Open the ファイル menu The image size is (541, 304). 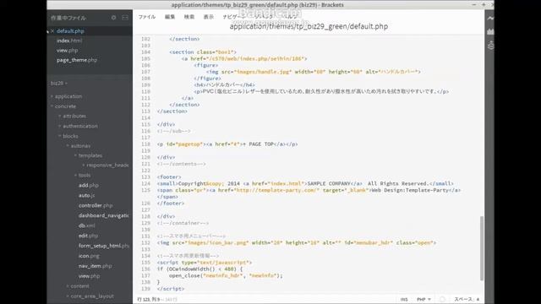point(147,17)
